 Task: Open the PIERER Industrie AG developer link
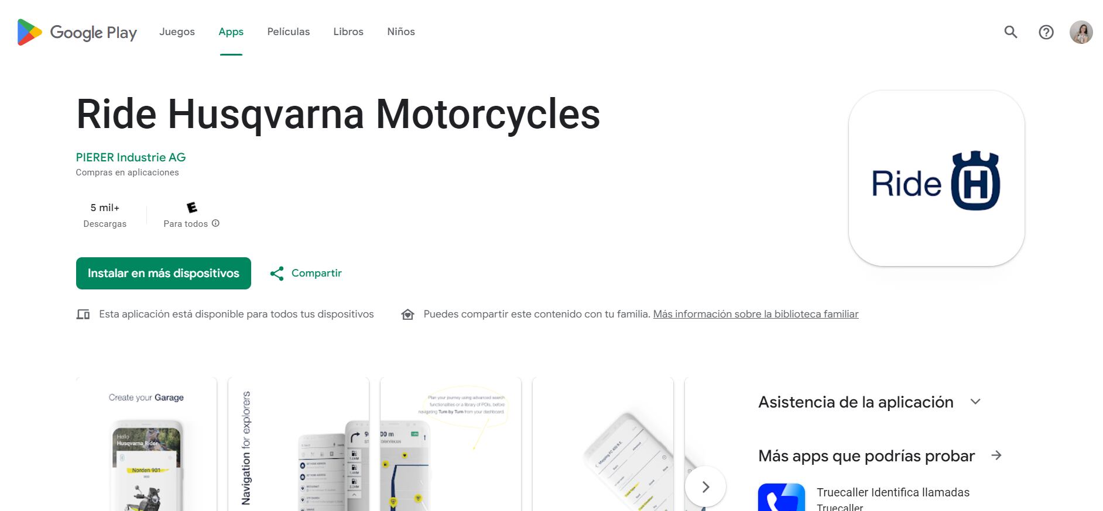(131, 157)
